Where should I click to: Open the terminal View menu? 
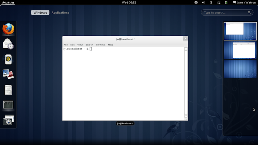(x=80, y=44)
